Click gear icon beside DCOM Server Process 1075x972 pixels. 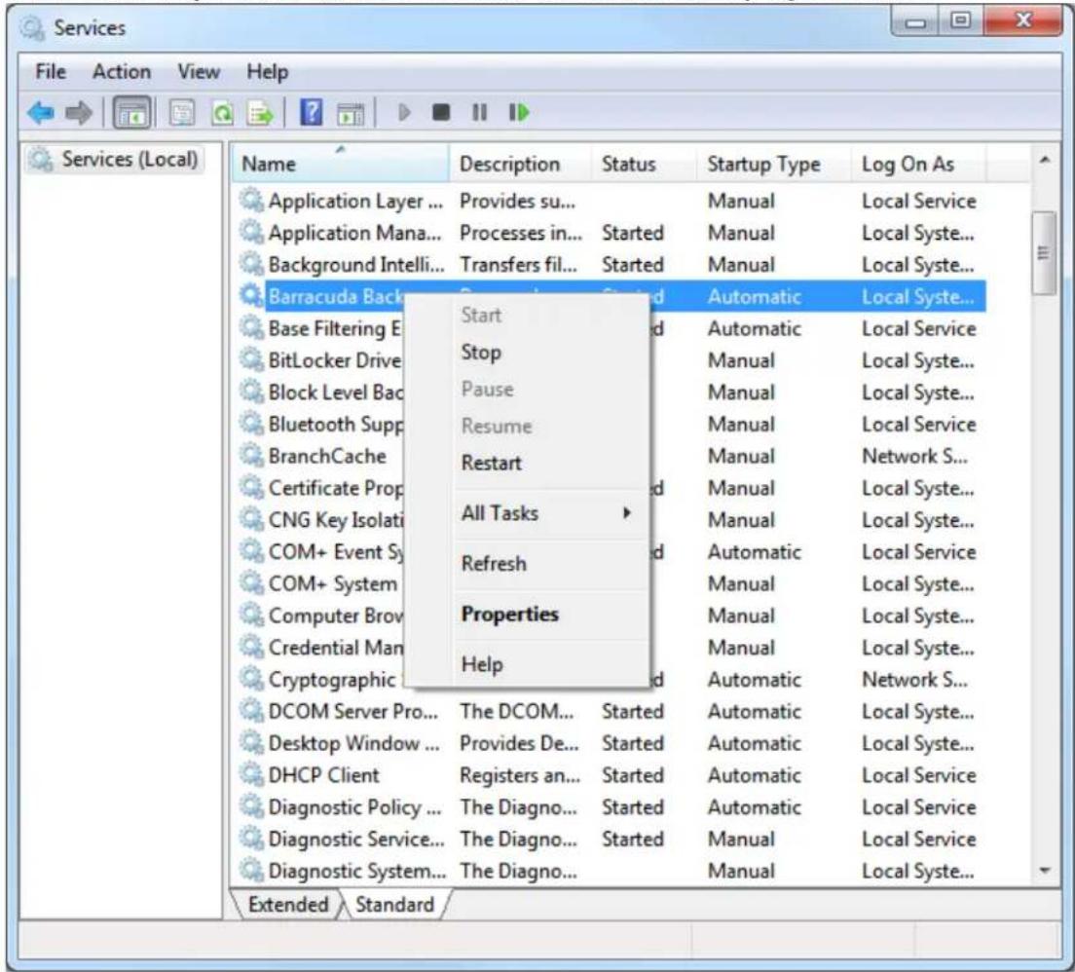(x=251, y=711)
